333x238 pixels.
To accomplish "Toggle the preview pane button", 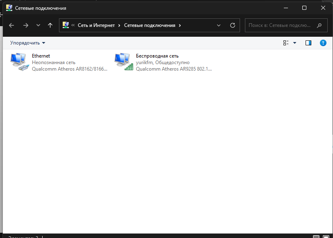I will point(308,43).
